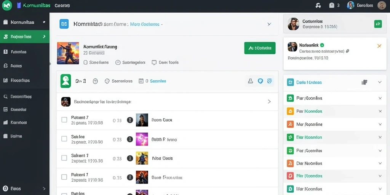Tick the checkbox in Bane Fironantec row

[x=64, y=177]
